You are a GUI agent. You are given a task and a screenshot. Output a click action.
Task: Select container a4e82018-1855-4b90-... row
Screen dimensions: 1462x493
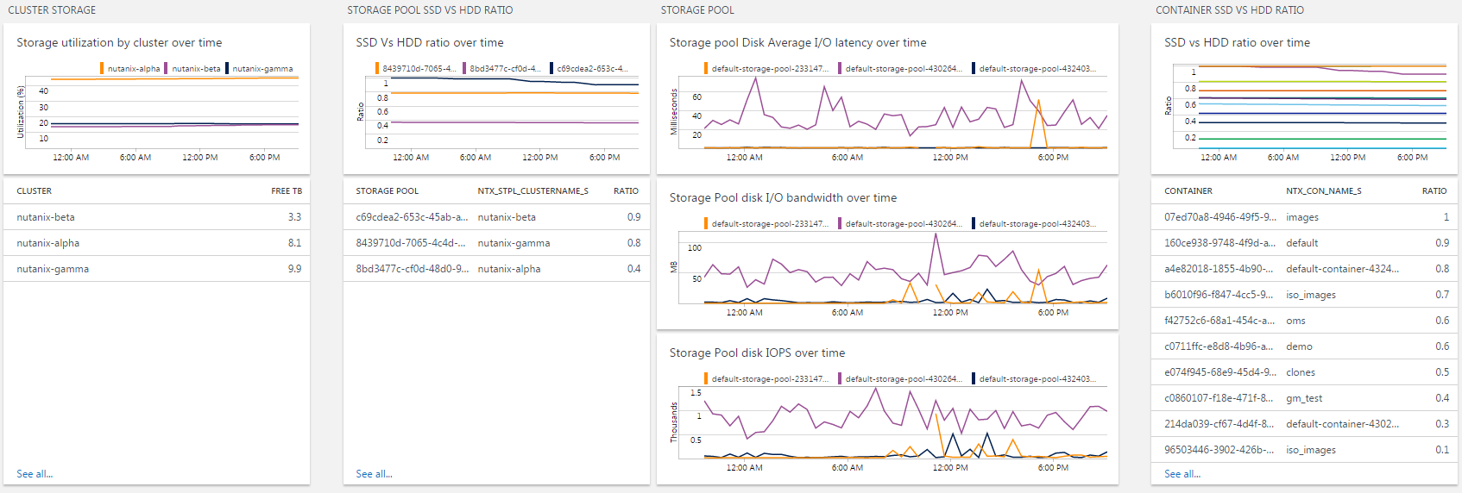click(1305, 269)
